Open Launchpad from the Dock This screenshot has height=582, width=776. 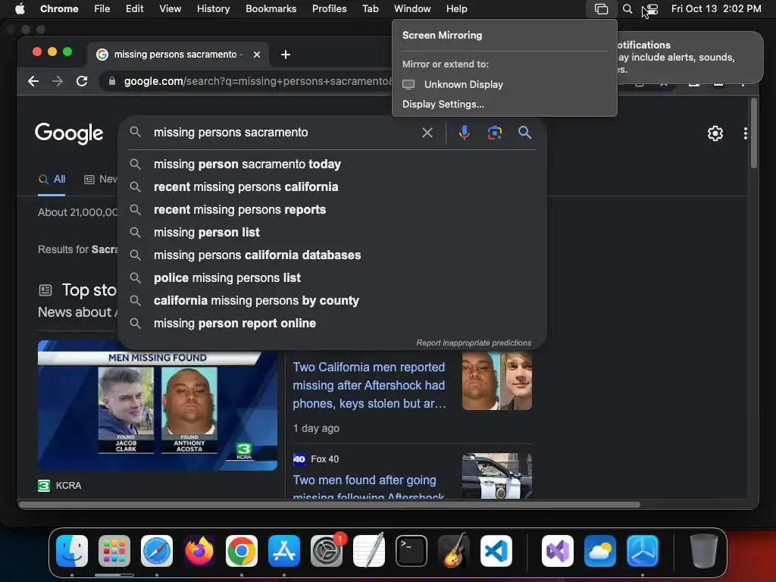tap(114, 551)
